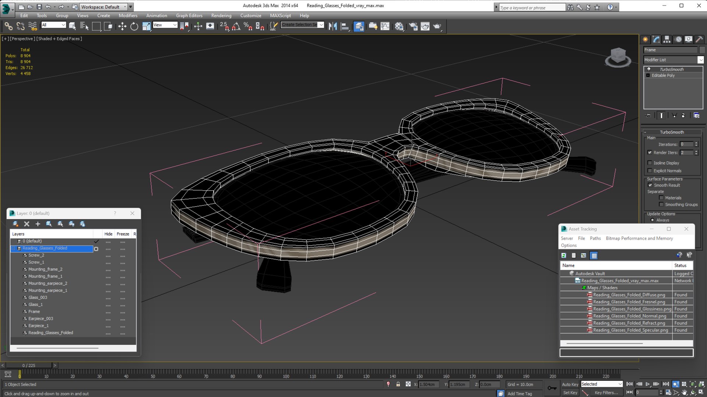Activate the Select and Rotate tool

pos(134,26)
